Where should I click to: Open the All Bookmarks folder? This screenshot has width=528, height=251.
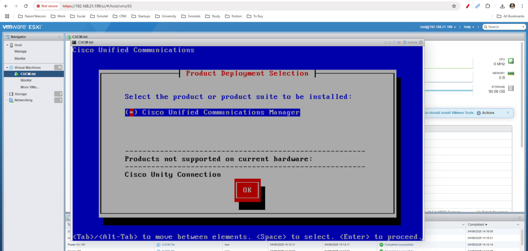coord(510,16)
